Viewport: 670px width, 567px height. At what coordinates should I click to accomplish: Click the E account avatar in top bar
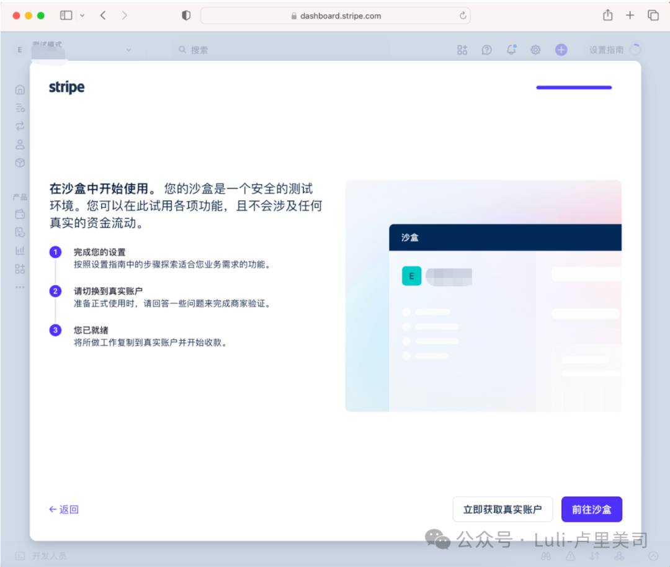20,50
